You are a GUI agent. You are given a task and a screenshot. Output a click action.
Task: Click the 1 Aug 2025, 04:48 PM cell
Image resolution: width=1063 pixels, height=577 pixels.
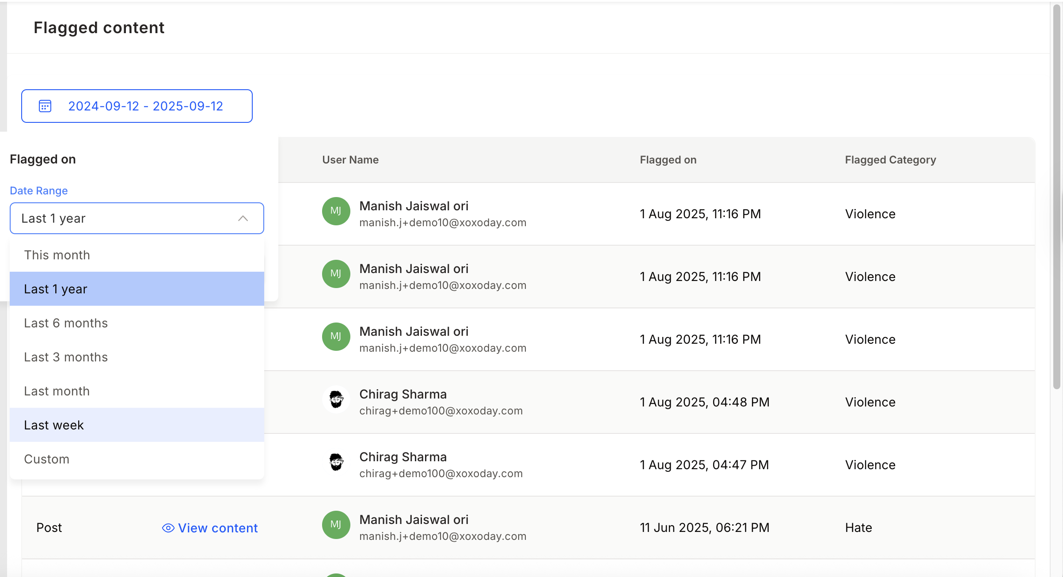[705, 402]
